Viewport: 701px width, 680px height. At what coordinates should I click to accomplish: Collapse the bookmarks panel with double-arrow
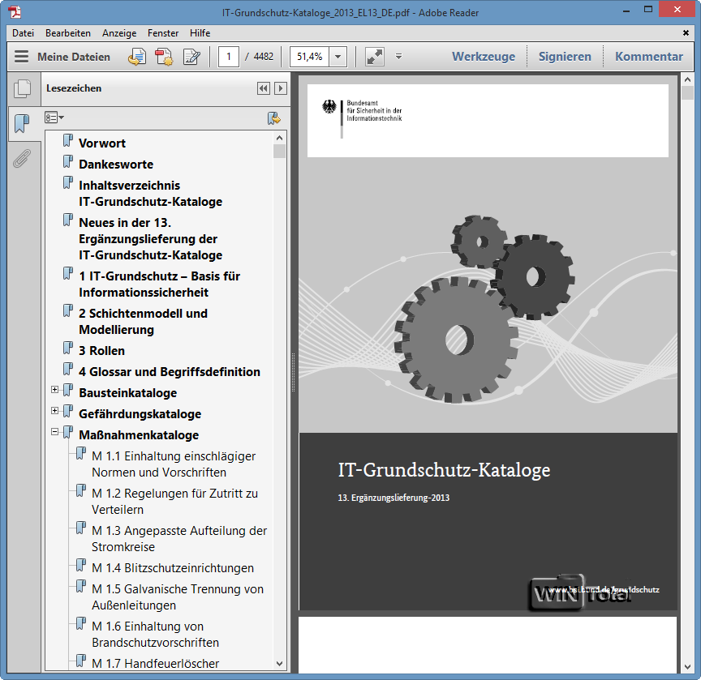pos(264,88)
